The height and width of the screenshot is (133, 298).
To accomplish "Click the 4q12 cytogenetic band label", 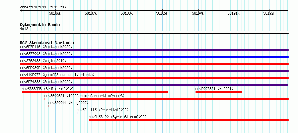I will tap(24, 29).
